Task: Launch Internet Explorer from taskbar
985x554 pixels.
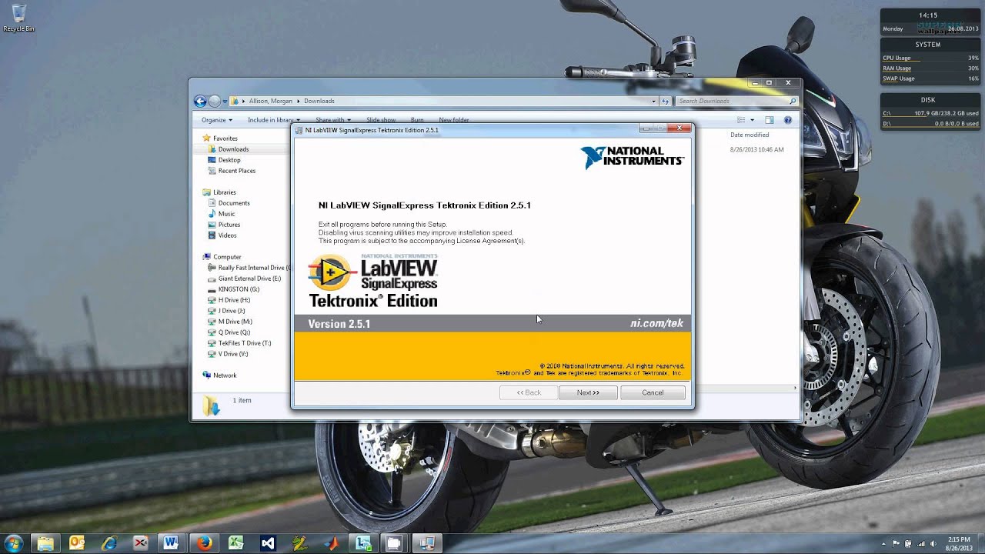Action: [109, 543]
